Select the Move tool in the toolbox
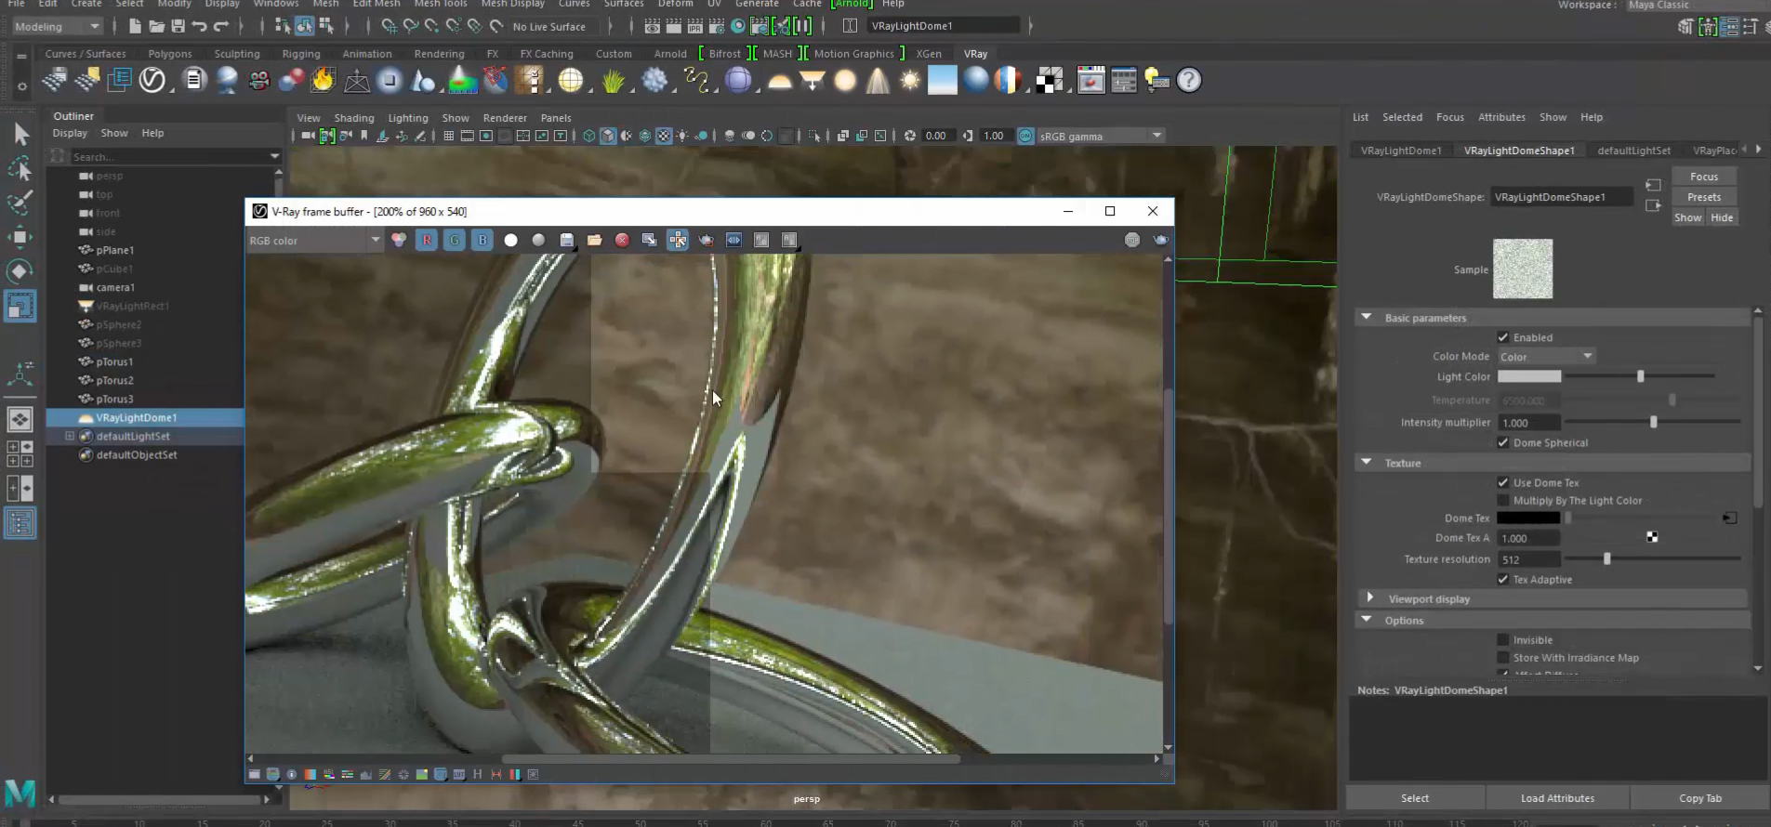The width and height of the screenshot is (1771, 827). click(20, 237)
